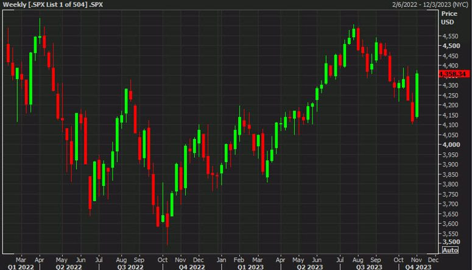Image resolution: width=472 pixels, height=270 pixels.
Task: Open the Weekly interval label in chart title
Action: pos(13,4)
